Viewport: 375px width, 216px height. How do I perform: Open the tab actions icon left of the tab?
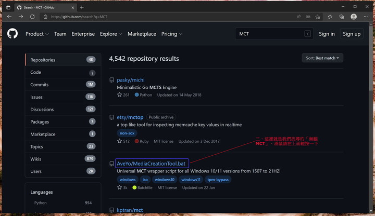(8, 7)
